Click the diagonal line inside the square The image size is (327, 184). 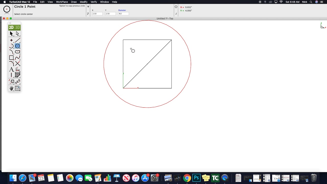tap(147, 64)
